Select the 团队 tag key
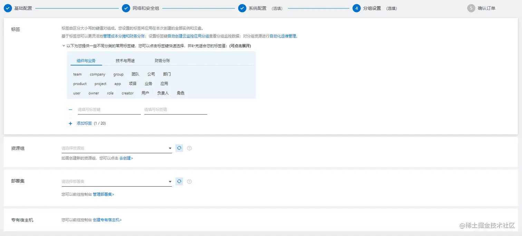The image size is (522, 236). click(135, 74)
